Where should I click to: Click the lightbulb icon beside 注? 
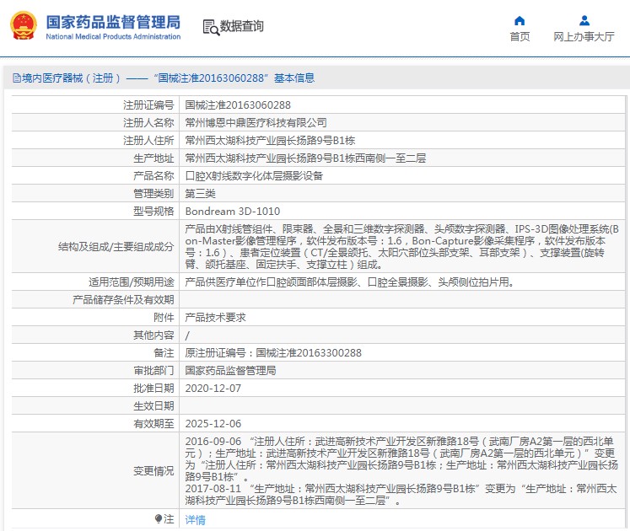click(x=159, y=519)
